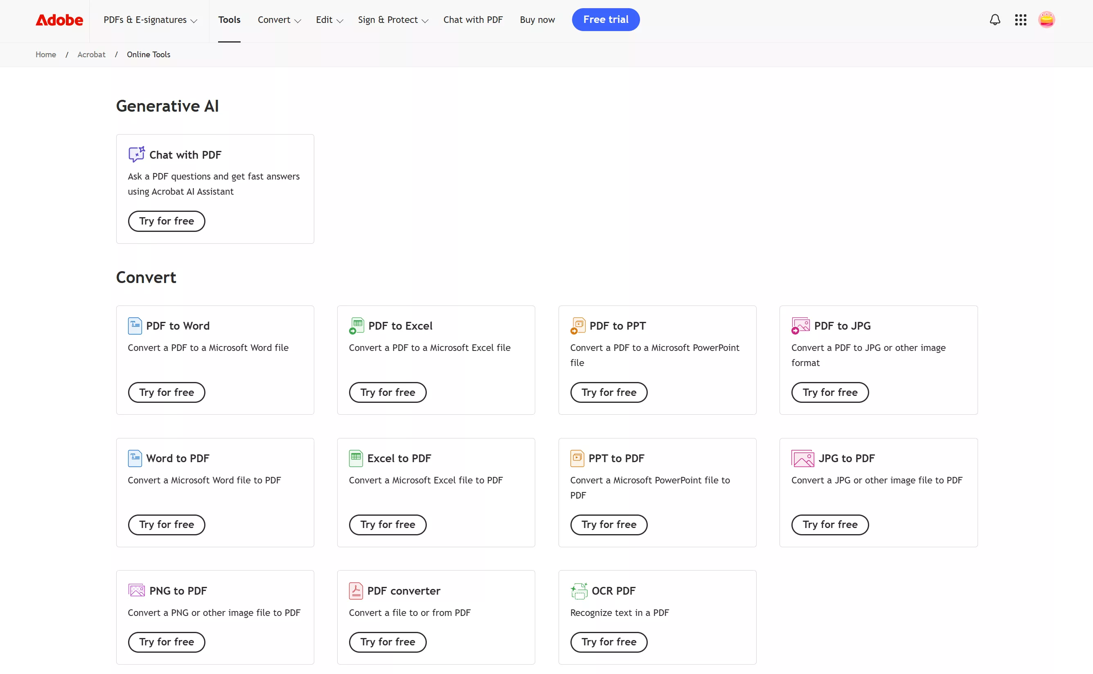Screen dimensions: 1093x674
Task: Try PDF to Excel for free
Action: tap(388, 392)
